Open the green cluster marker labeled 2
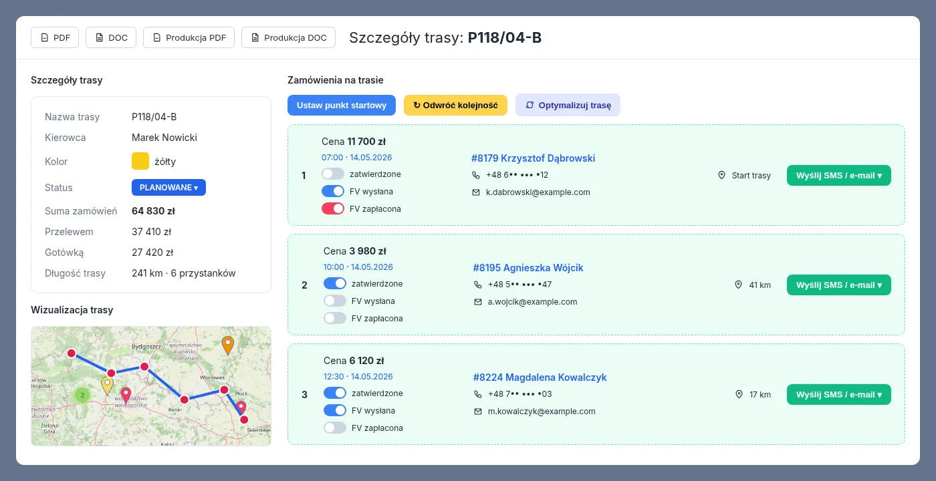This screenshot has width=936, height=481. coord(82,395)
